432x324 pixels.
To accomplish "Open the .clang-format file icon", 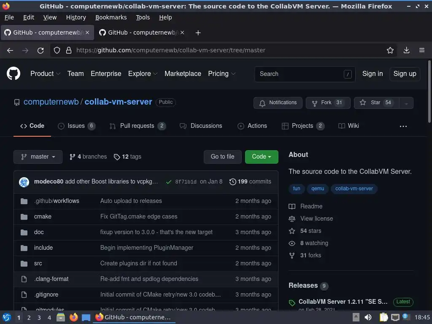I will pos(24,279).
